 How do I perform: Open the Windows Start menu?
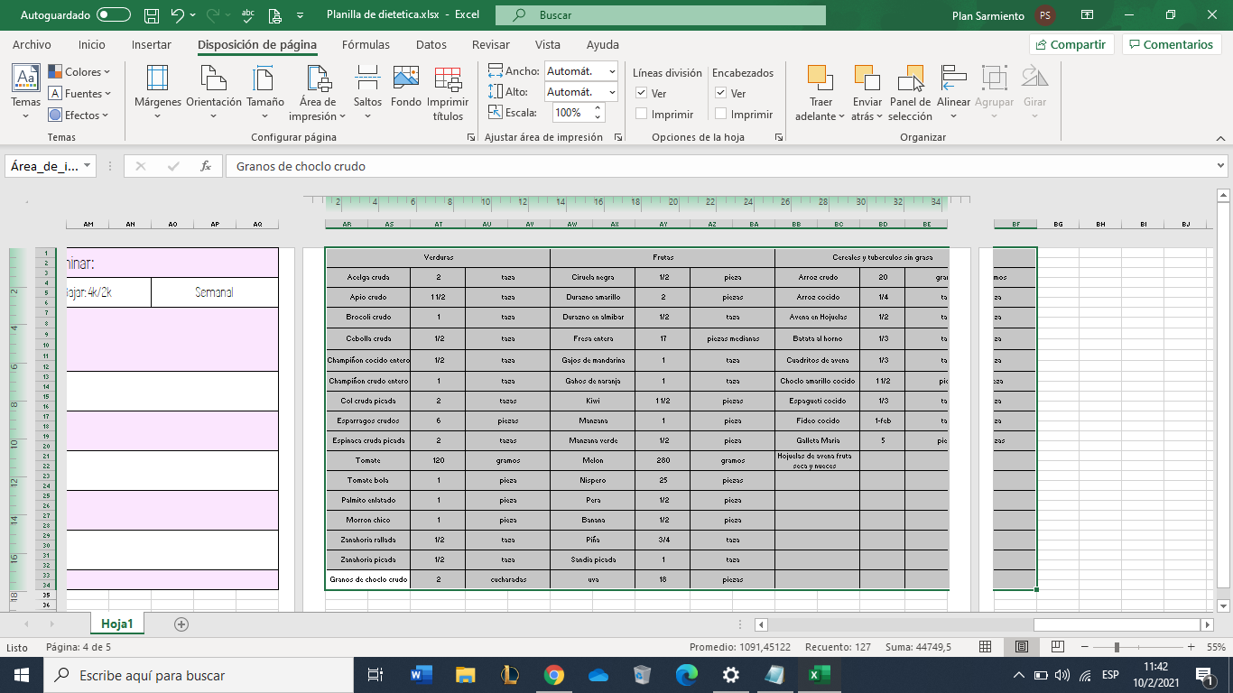click(x=22, y=675)
